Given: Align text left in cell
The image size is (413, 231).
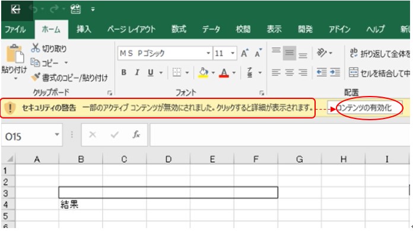Looking at the screenshot, I should click(276, 72).
